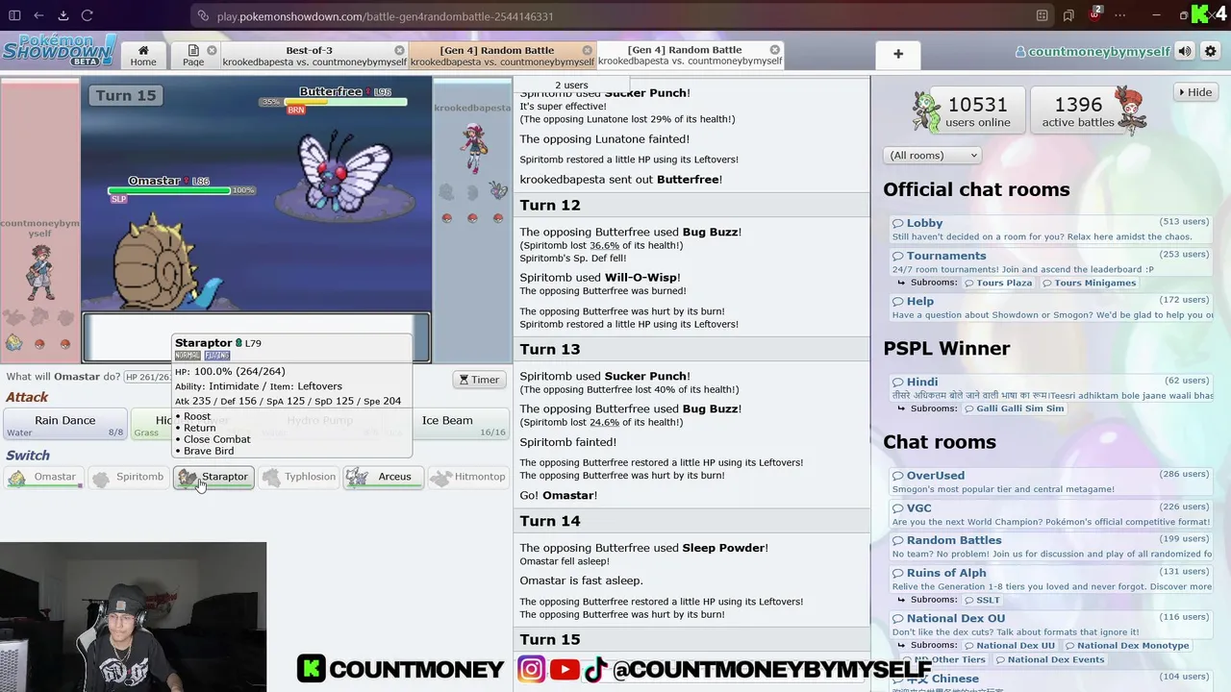Close the active Gen 4 Random Battle tab
Viewport: 1231px width, 692px height.
tap(774, 50)
